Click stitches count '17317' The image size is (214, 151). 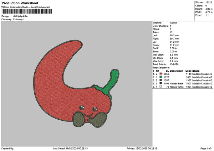209,2
